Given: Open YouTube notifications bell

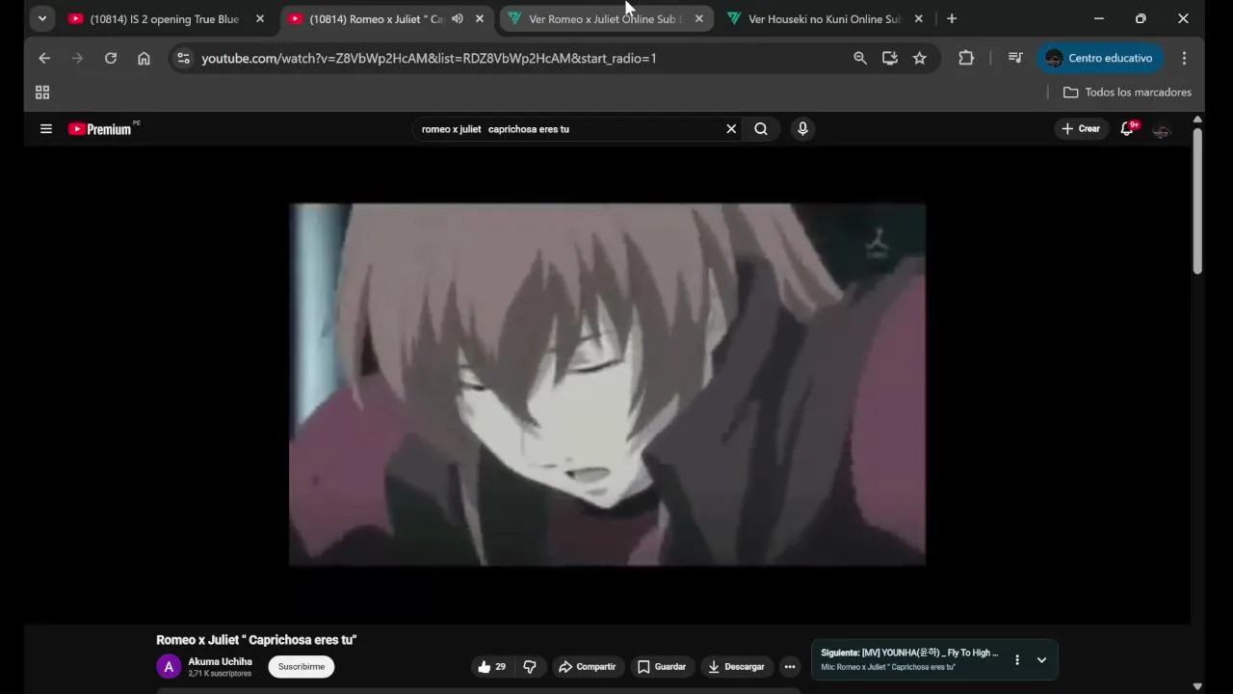Looking at the screenshot, I should 1128,128.
